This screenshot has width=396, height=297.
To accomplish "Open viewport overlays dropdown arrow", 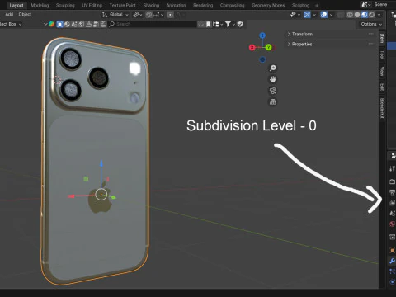I will pyautogui.click(x=331, y=15).
